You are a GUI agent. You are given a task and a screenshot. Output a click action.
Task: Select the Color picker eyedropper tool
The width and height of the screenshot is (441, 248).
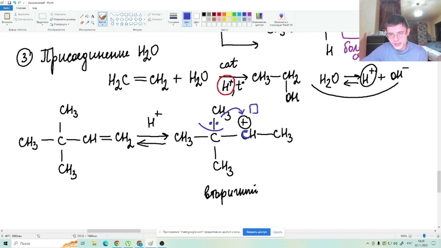pos(87,22)
